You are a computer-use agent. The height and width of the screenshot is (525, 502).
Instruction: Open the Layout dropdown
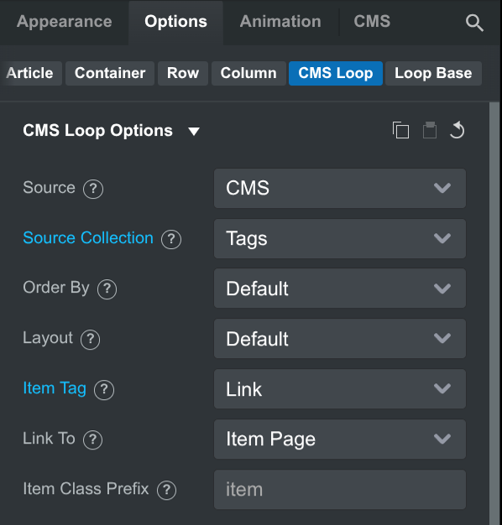340,339
